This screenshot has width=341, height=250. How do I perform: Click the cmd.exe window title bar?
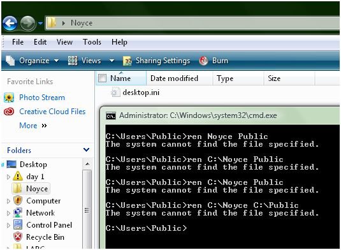pyautogui.click(x=221, y=115)
